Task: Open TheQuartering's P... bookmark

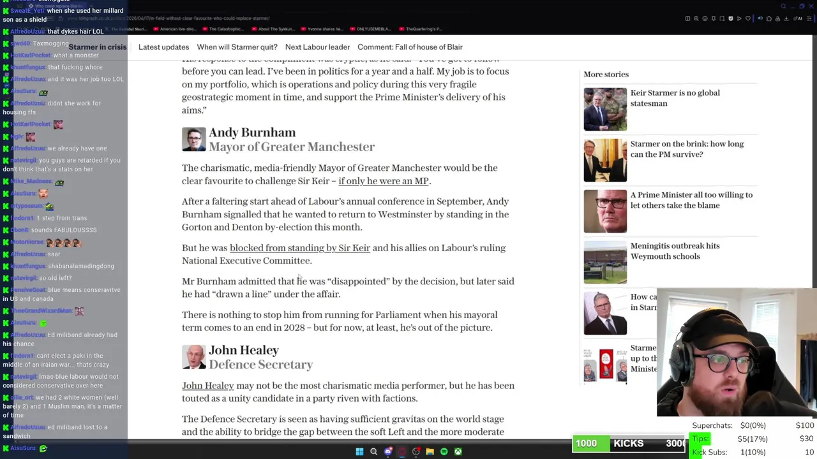Action: click(x=420, y=29)
